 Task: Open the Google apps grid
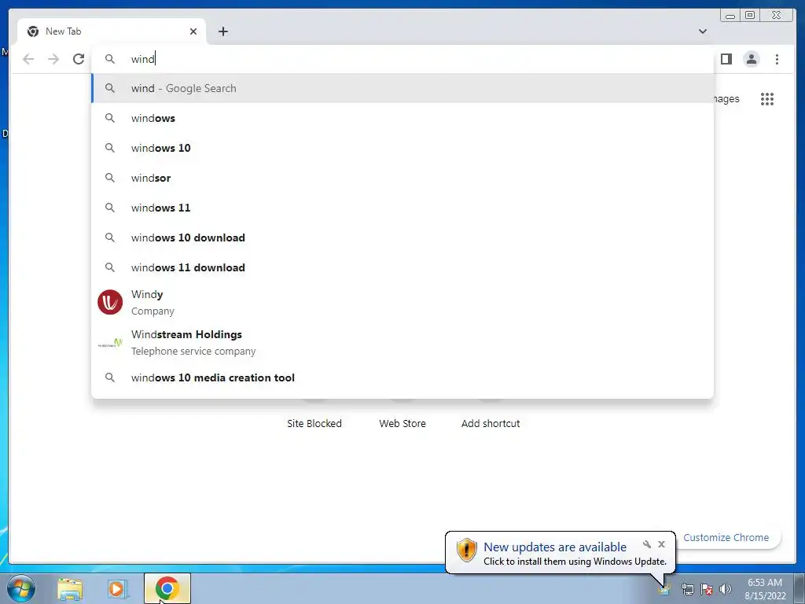pos(767,98)
